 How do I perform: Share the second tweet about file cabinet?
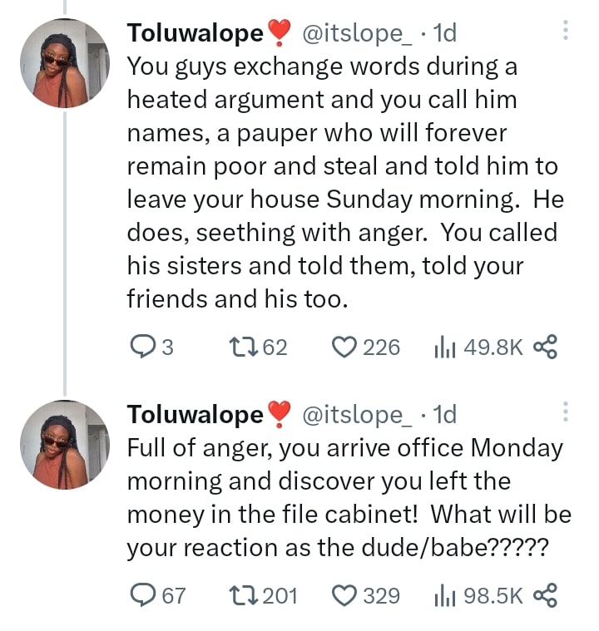point(544,595)
